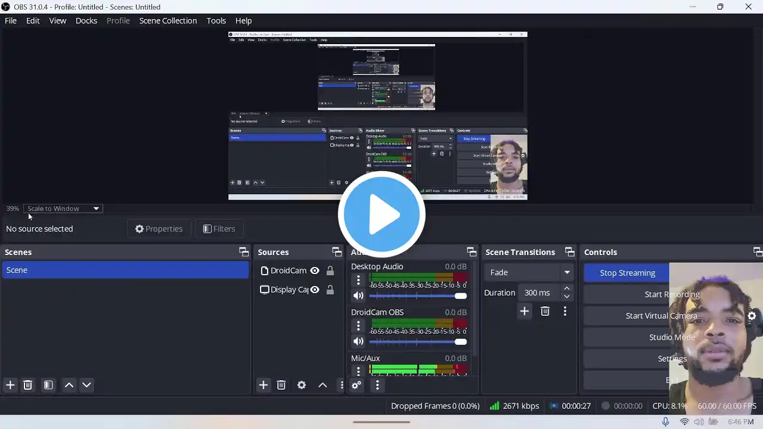
Task: Click the 2671 kbps status entry
Action: [x=514, y=406]
